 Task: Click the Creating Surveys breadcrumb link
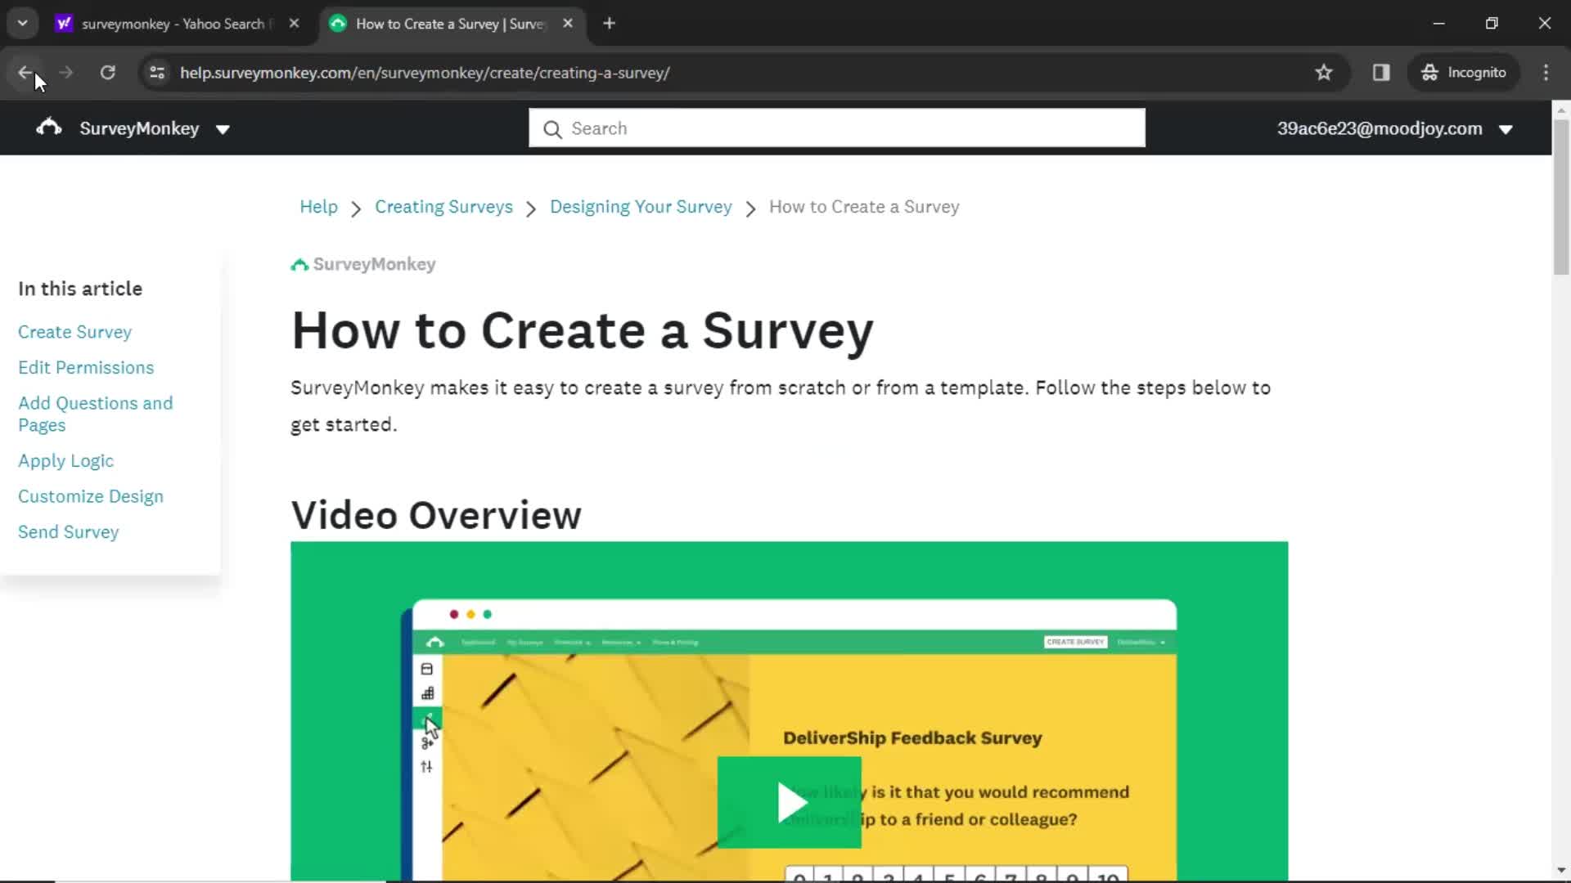443,206
